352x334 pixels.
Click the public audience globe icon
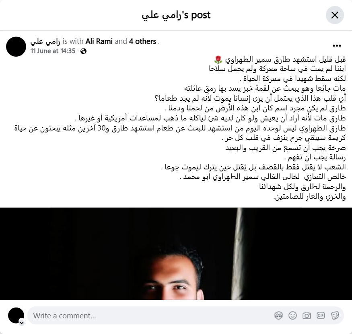coord(84,51)
